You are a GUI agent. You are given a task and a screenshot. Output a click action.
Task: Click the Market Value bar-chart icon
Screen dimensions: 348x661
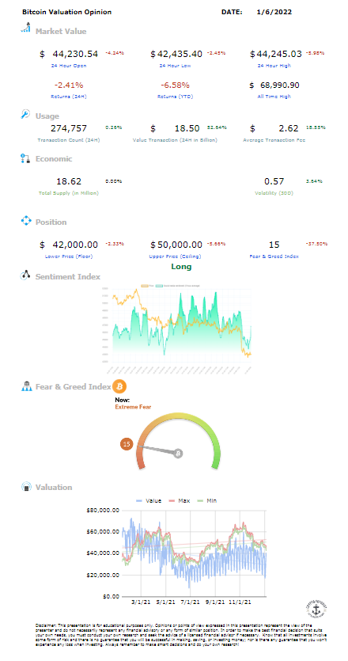(x=25, y=28)
